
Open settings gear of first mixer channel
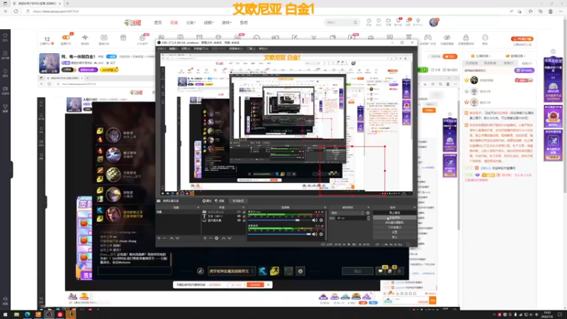[321, 220]
